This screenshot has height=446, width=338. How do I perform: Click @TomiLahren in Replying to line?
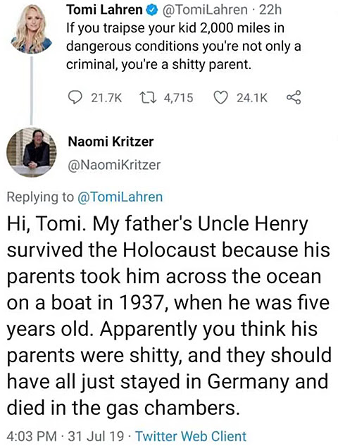pos(120,197)
